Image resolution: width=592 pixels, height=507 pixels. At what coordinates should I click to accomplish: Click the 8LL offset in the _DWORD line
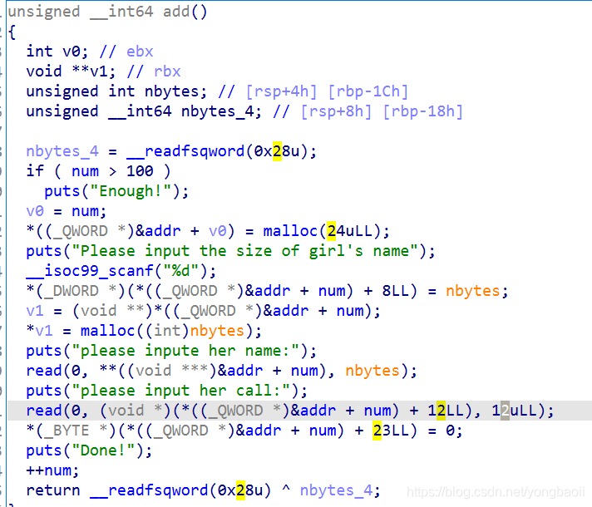[x=395, y=291]
